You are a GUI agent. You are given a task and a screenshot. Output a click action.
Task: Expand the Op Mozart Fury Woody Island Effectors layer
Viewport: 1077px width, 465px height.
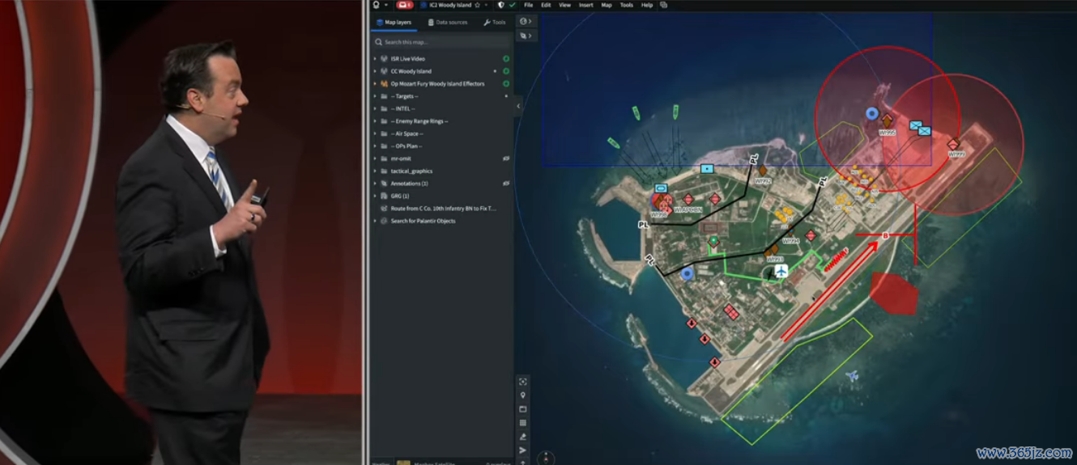(x=375, y=84)
